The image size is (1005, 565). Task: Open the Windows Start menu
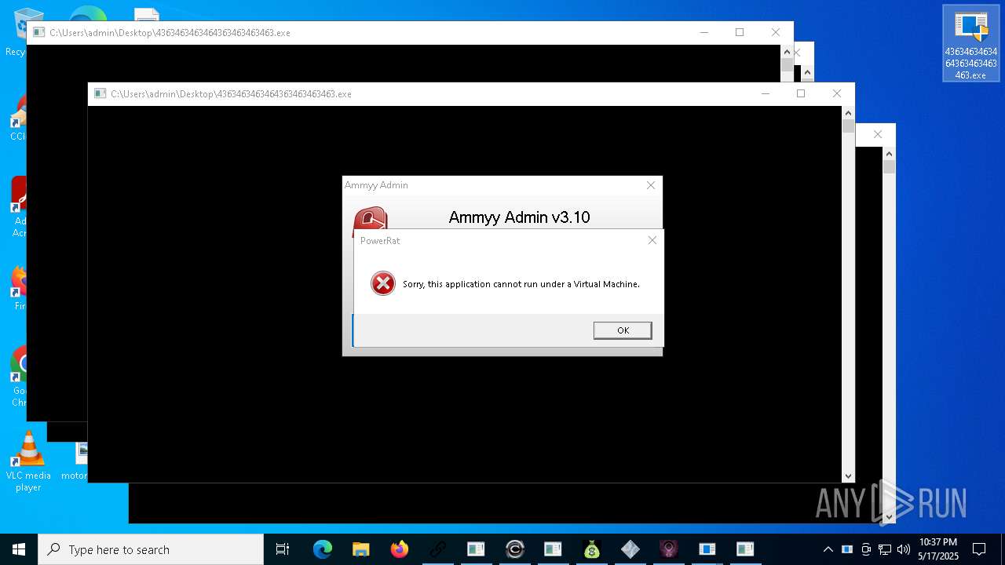click(x=19, y=549)
